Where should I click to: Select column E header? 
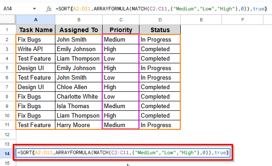(201, 20)
